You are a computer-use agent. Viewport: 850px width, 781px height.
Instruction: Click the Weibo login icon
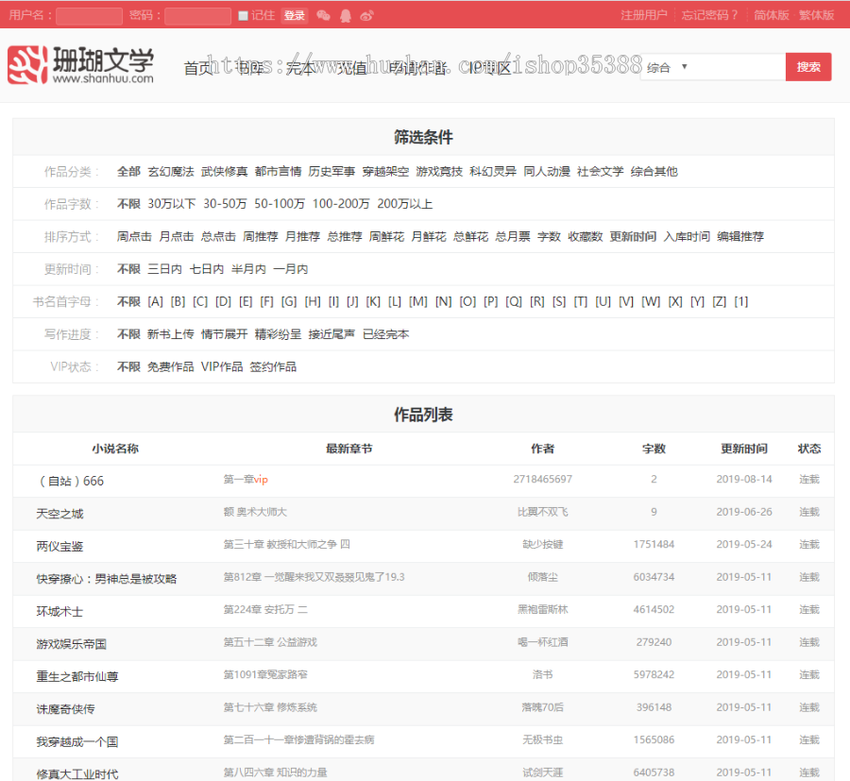[365, 16]
